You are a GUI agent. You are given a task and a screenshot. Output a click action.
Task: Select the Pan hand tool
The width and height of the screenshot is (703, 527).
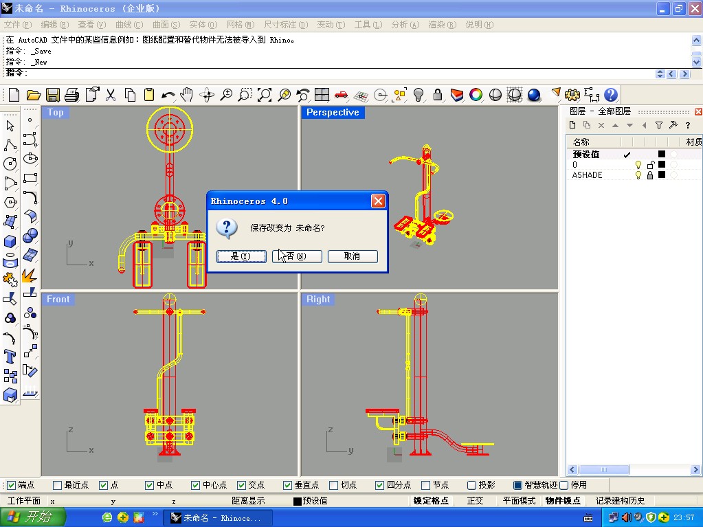pyautogui.click(x=187, y=95)
